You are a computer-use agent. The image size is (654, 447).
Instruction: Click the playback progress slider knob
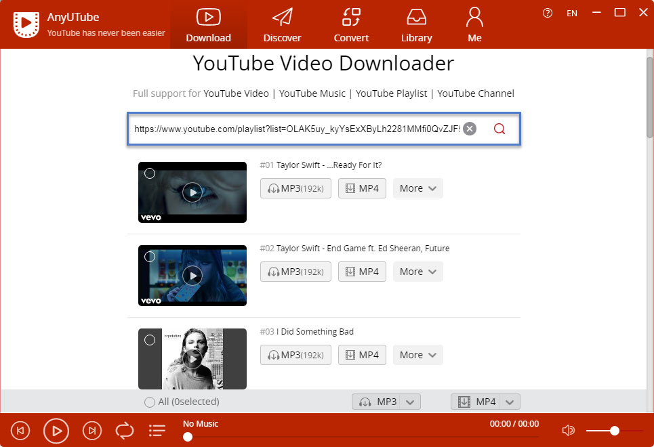188,437
